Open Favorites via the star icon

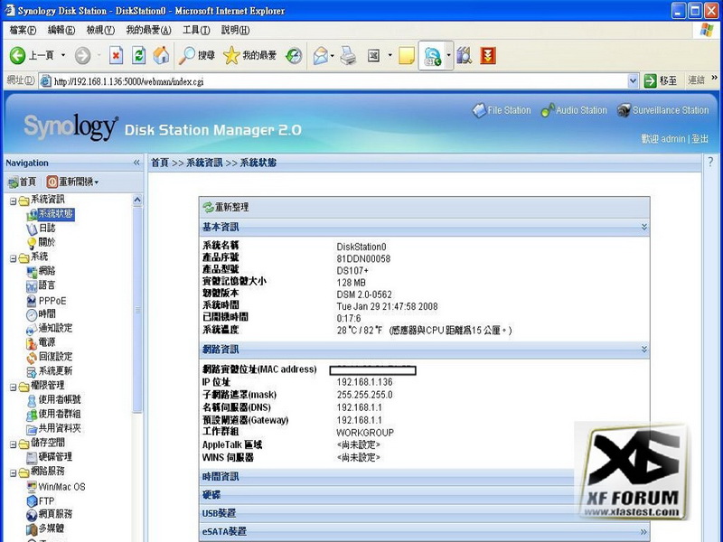(x=249, y=56)
